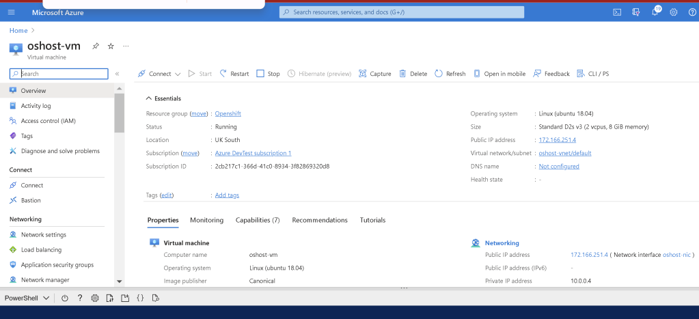The height and width of the screenshot is (319, 699).
Task: Open the Openshift resource group link
Action: point(228,113)
